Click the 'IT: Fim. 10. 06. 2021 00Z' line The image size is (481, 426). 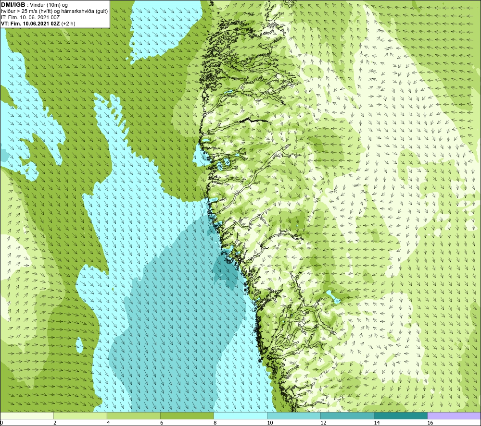(30, 17)
